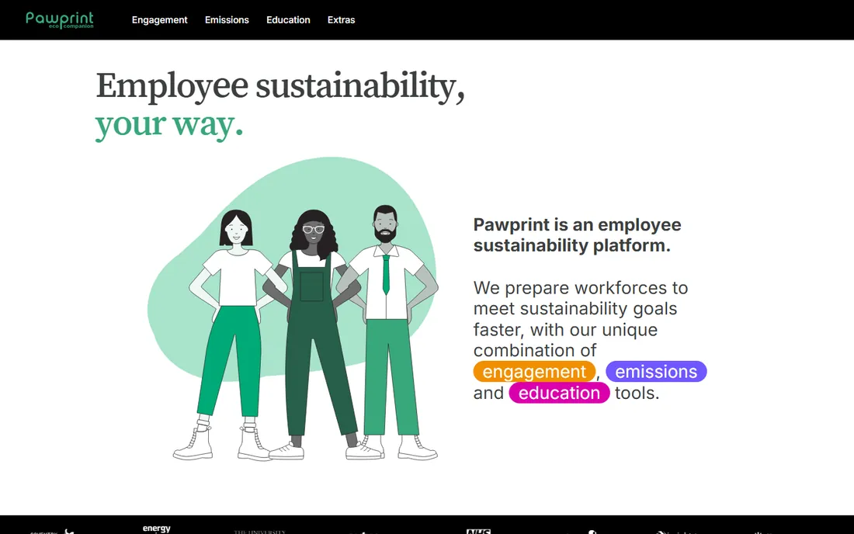Click the "Employee sustainability," headline
854x534 pixels.
tap(280, 86)
